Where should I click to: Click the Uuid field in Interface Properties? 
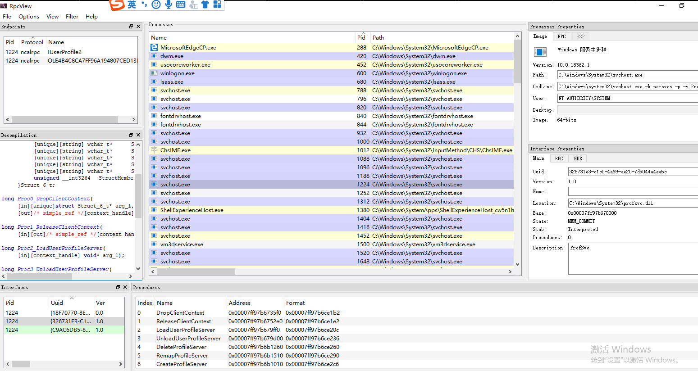coord(633,172)
